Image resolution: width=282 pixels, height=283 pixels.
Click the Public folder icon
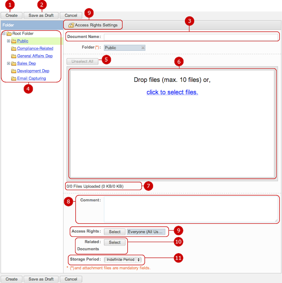coord(14,41)
